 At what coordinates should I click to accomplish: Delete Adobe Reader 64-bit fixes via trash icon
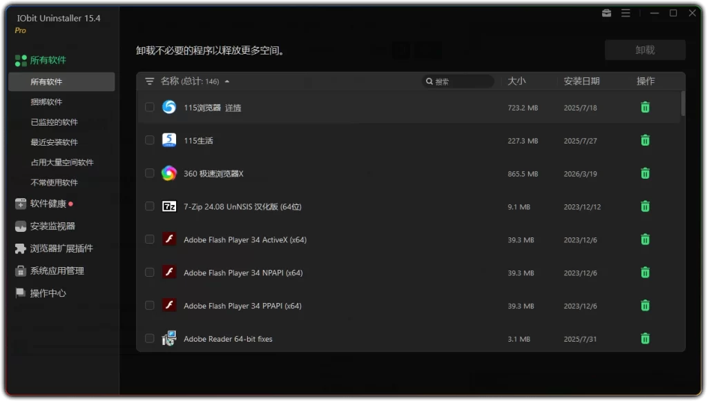[x=645, y=339]
